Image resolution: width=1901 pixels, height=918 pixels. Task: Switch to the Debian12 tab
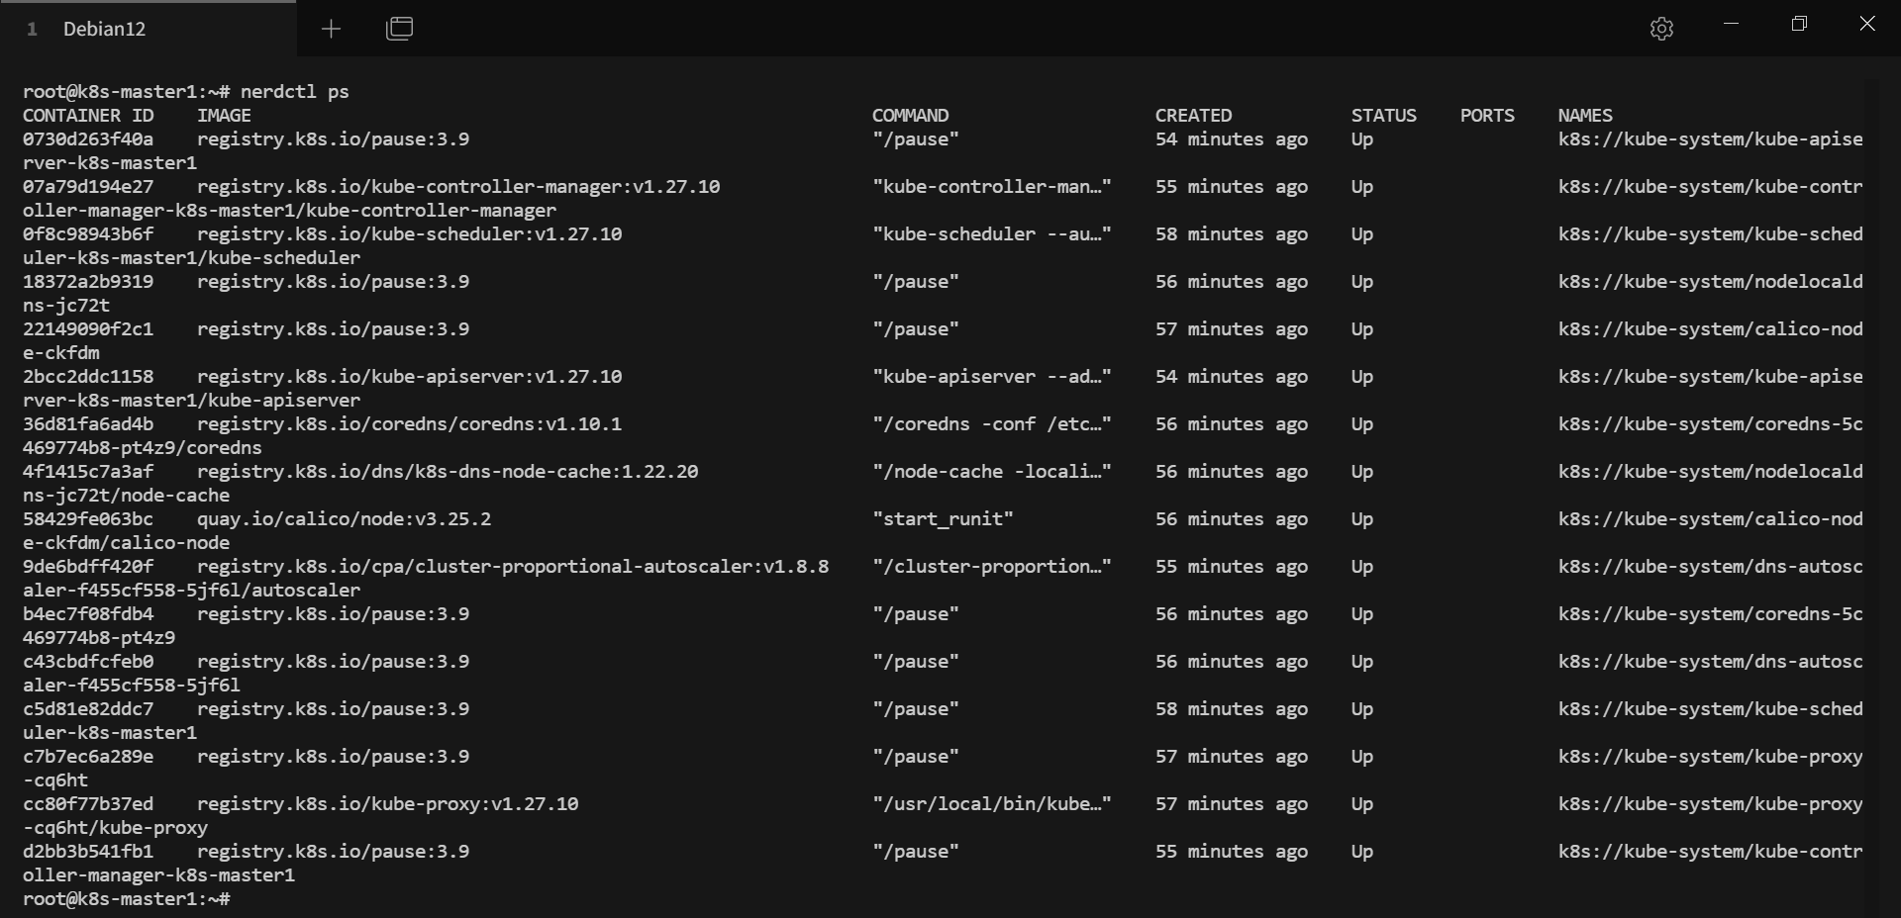[x=104, y=29]
